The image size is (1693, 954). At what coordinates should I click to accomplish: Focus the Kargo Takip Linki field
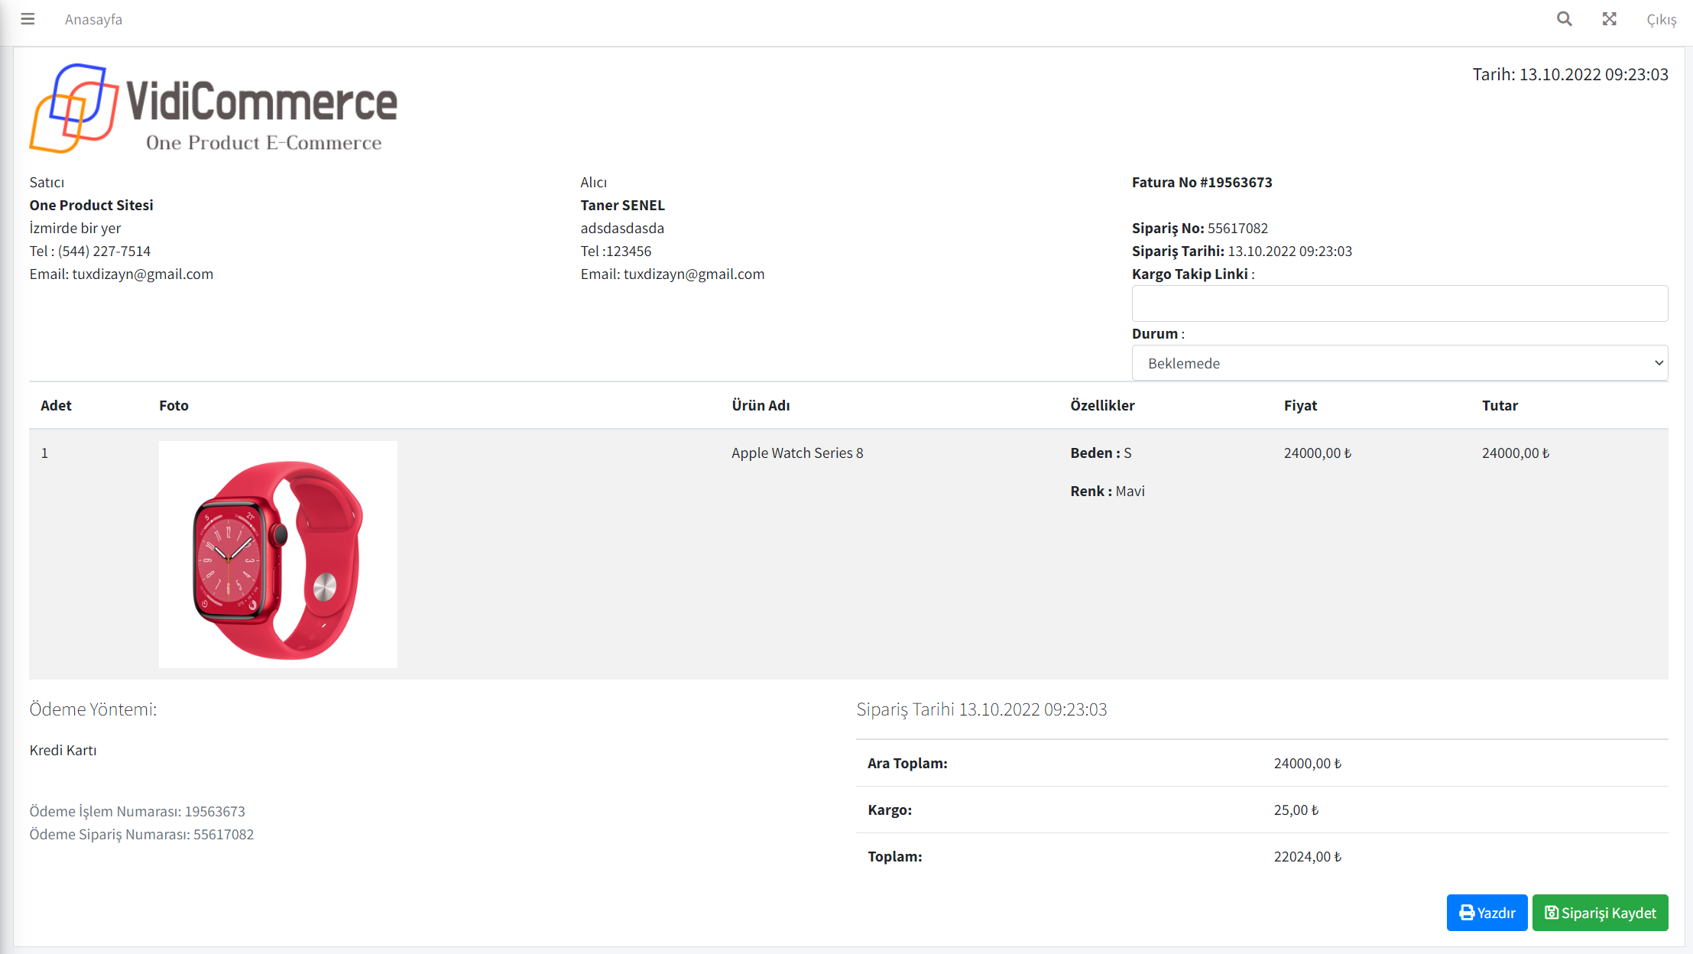(1399, 303)
